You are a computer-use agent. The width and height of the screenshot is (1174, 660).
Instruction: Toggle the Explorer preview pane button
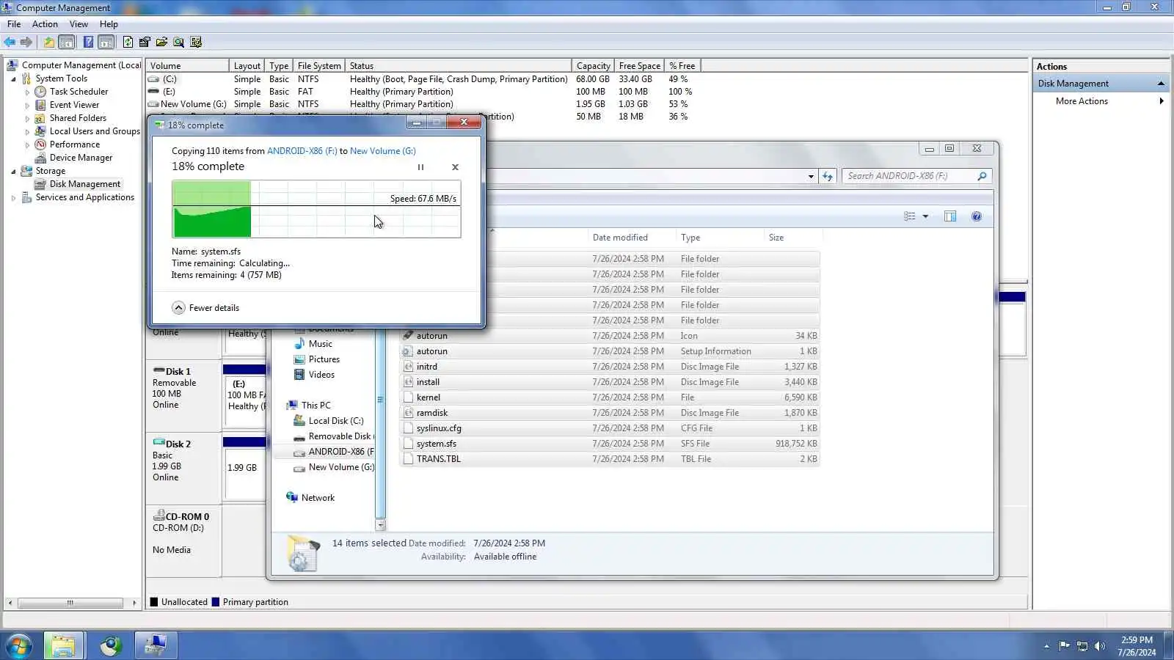click(x=950, y=216)
